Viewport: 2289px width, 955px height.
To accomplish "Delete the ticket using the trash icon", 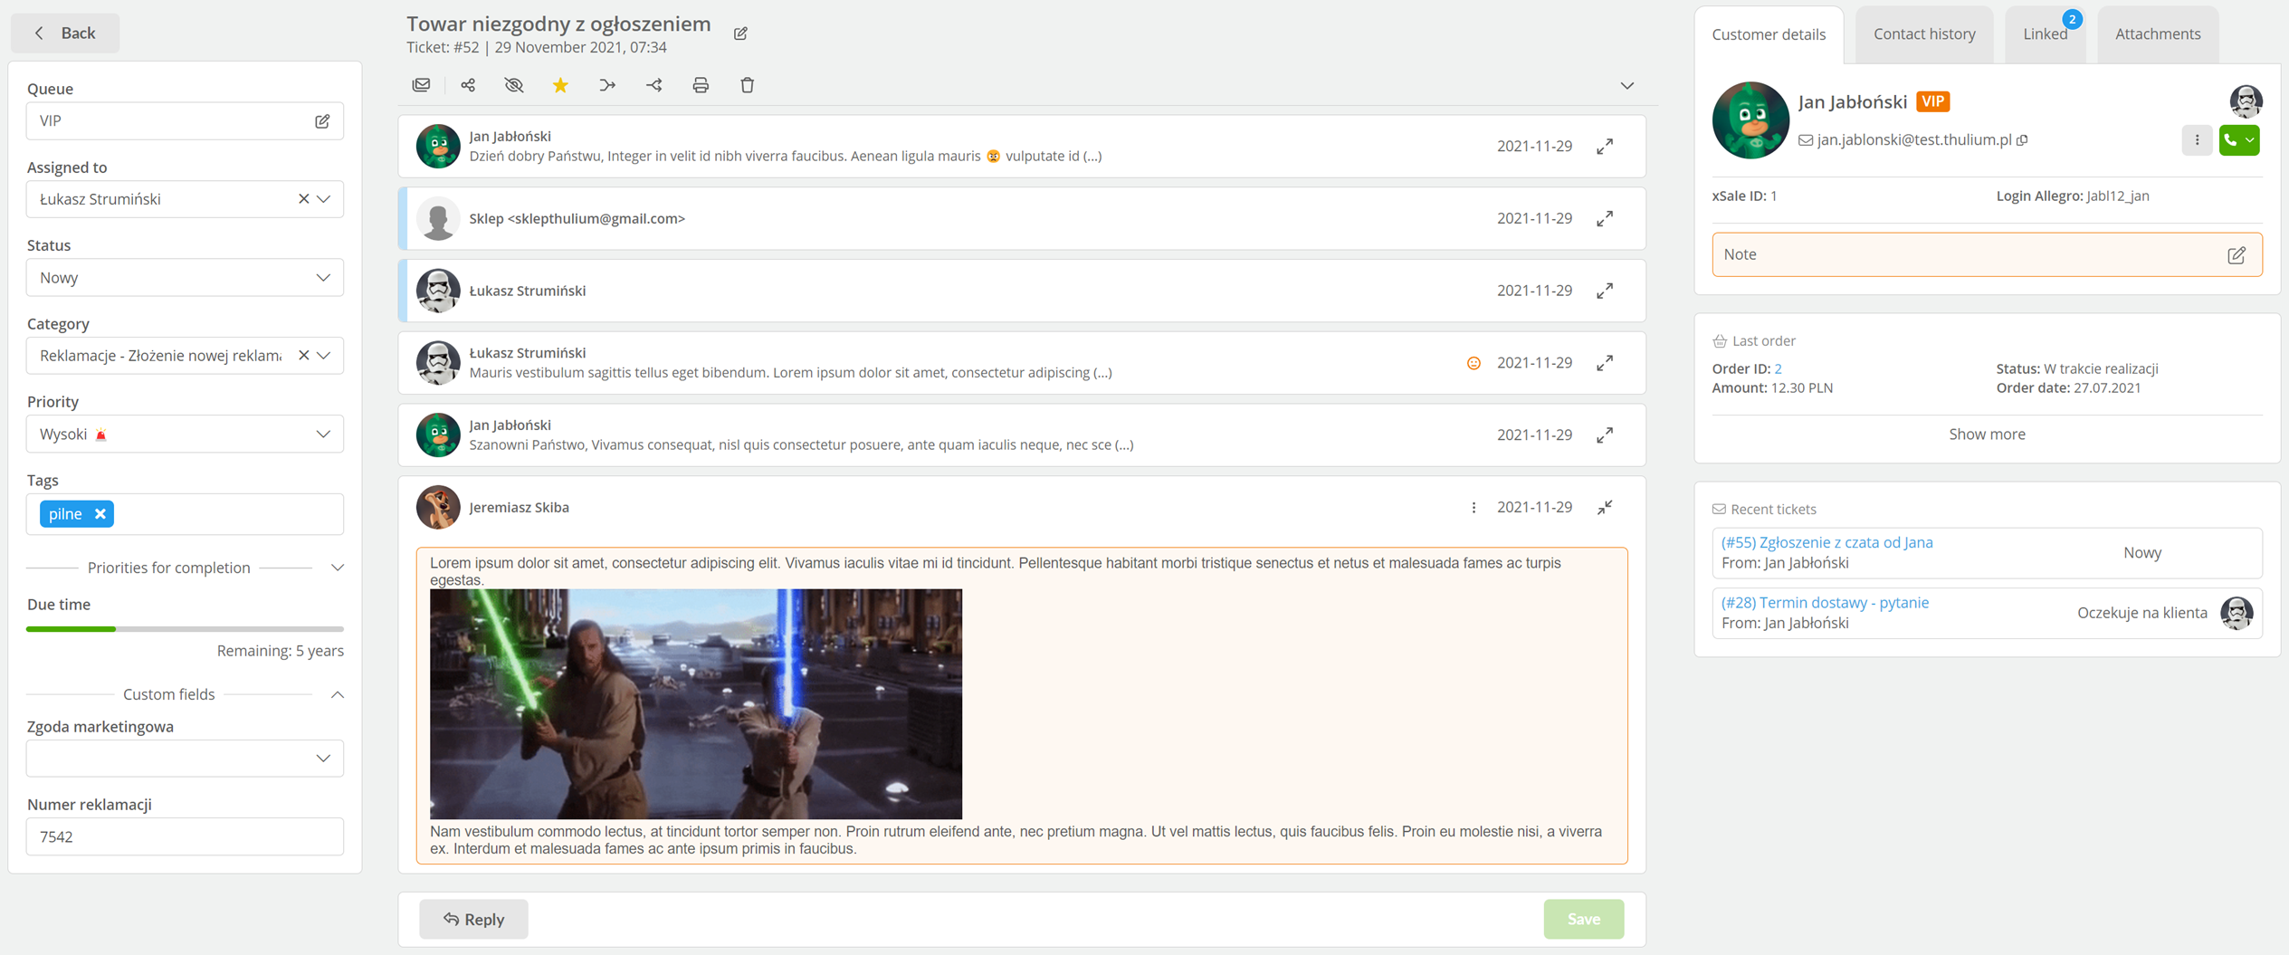I will pos(747,85).
